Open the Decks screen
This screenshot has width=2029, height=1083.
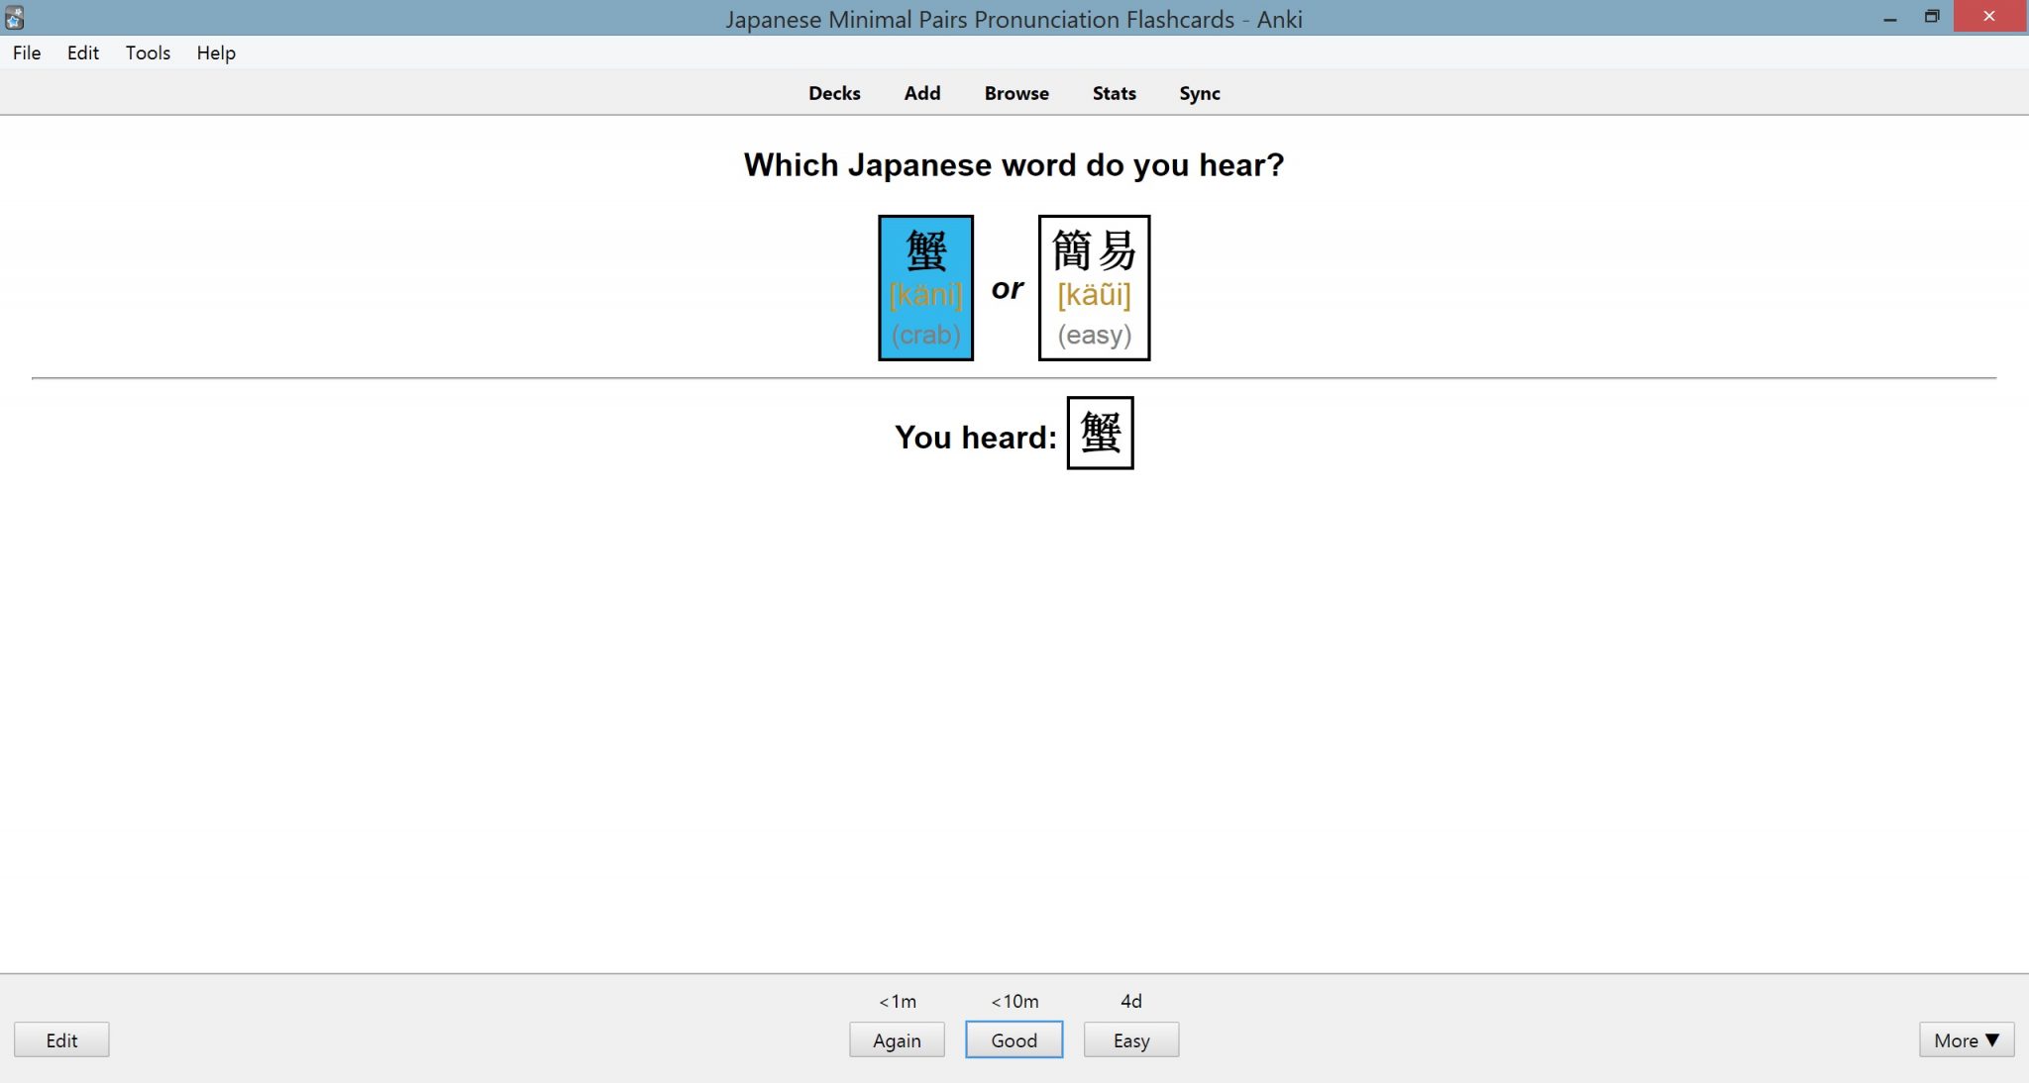click(x=834, y=92)
